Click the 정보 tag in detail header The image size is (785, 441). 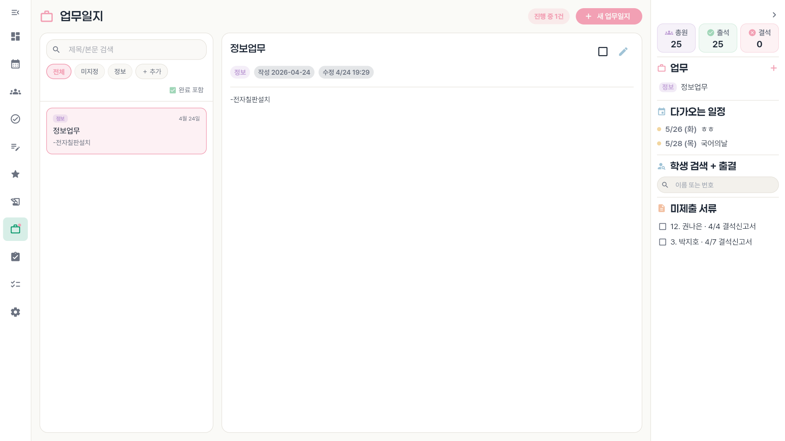[x=240, y=72]
